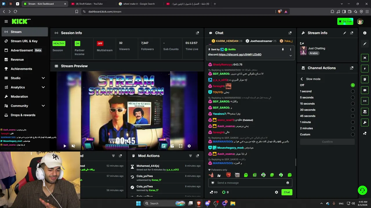Open Stream in the sidebar
The height and width of the screenshot is (208, 371).
tap(25, 32)
